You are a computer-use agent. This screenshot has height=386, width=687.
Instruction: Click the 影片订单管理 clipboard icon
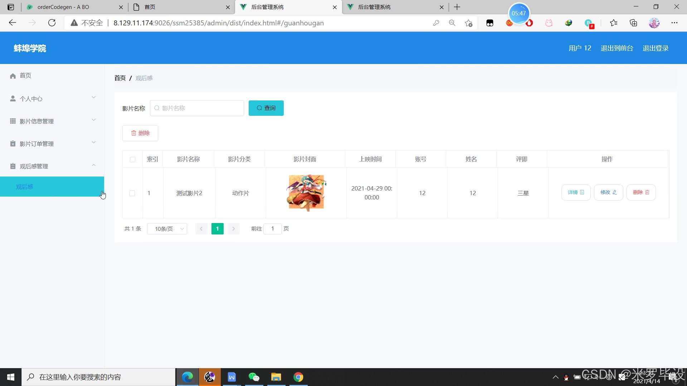(x=13, y=144)
